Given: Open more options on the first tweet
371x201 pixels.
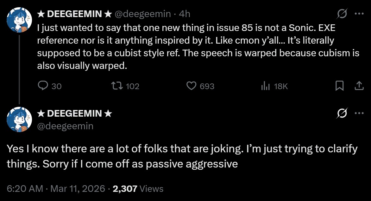Looking at the screenshot, I should click(x=359, y=14).
